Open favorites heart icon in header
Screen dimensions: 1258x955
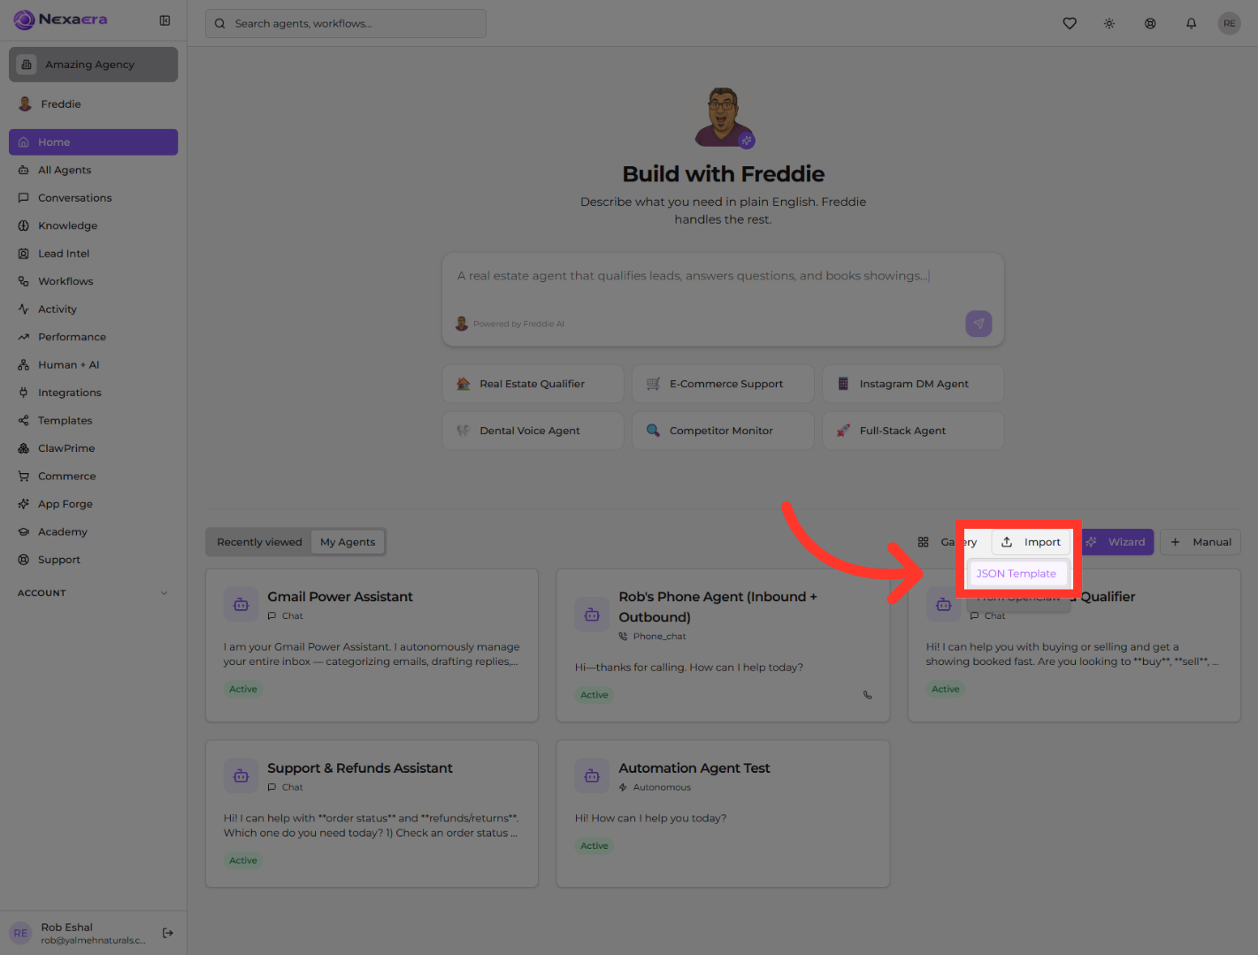(x=1070, y=24)
